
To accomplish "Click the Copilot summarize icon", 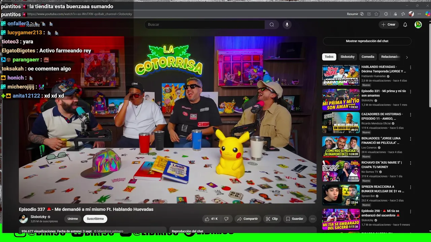I will 362,14.
